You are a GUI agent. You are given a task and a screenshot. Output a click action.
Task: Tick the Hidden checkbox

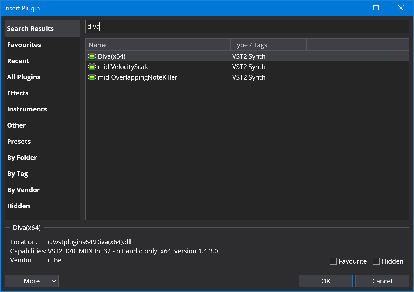tap(376, 261)
